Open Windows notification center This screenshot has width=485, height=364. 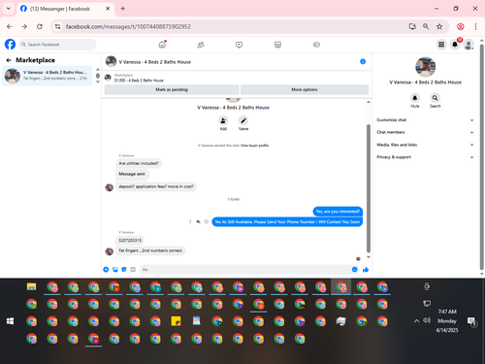471,321
